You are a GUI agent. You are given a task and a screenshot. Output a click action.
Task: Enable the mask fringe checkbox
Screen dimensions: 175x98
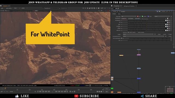click(168, 34)
